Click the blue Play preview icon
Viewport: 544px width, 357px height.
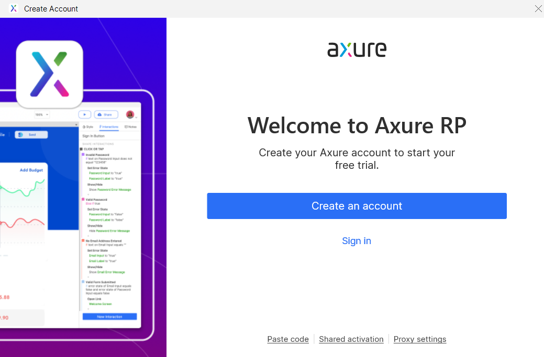(85, 114)
